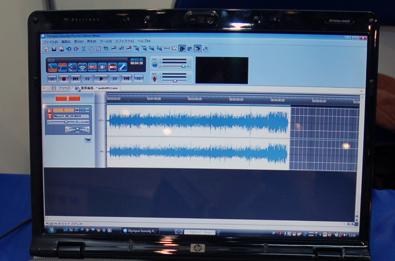Jump to the end of file
The image size is (395, 261).
click(138, 78)
